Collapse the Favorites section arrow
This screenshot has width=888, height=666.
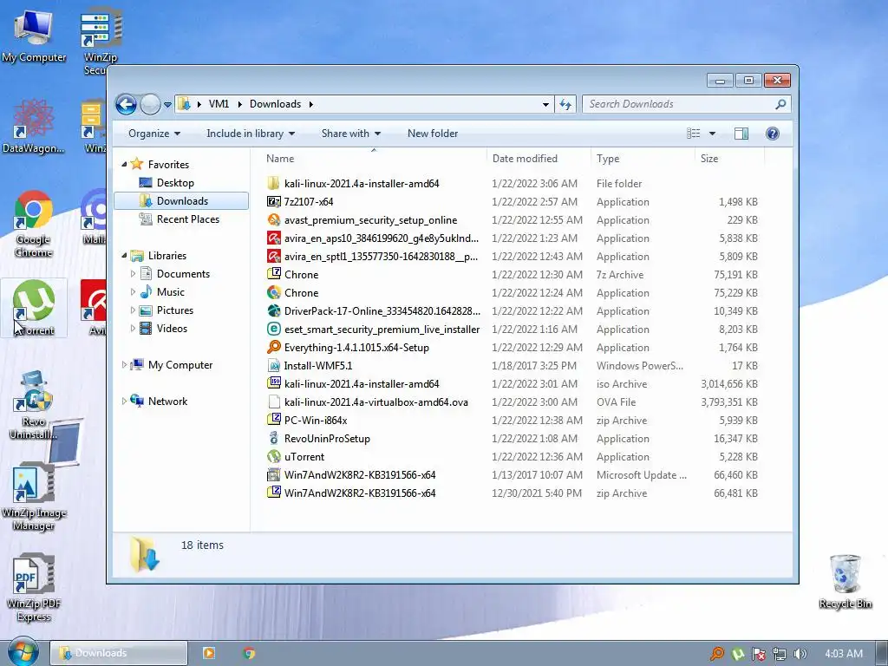124,164
